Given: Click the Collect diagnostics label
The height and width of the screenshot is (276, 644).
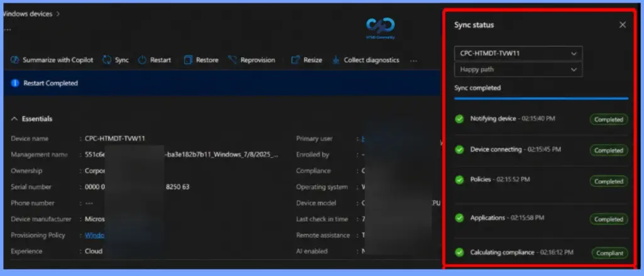Looking at the screenshot, I should click(x=371, y=60).
